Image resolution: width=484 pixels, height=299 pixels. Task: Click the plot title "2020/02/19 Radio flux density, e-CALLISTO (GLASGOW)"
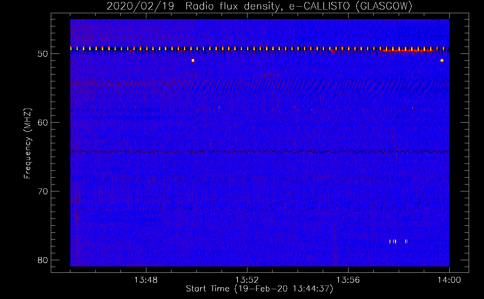[260, 6]
